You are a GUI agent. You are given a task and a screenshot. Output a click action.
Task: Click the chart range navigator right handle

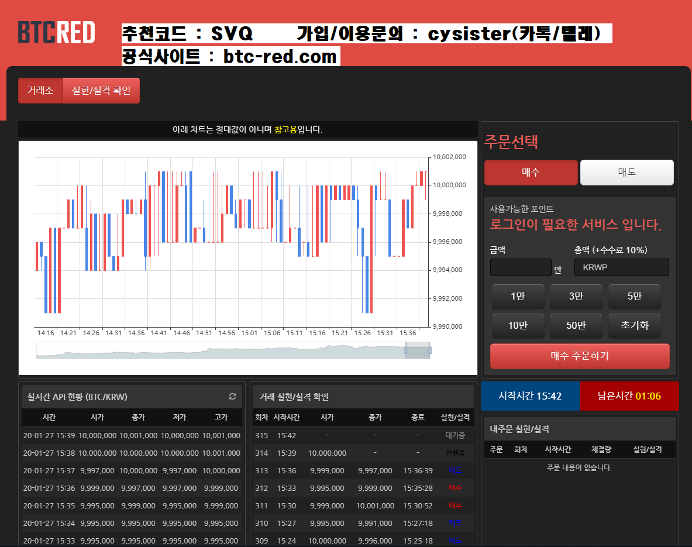(430, 350)
